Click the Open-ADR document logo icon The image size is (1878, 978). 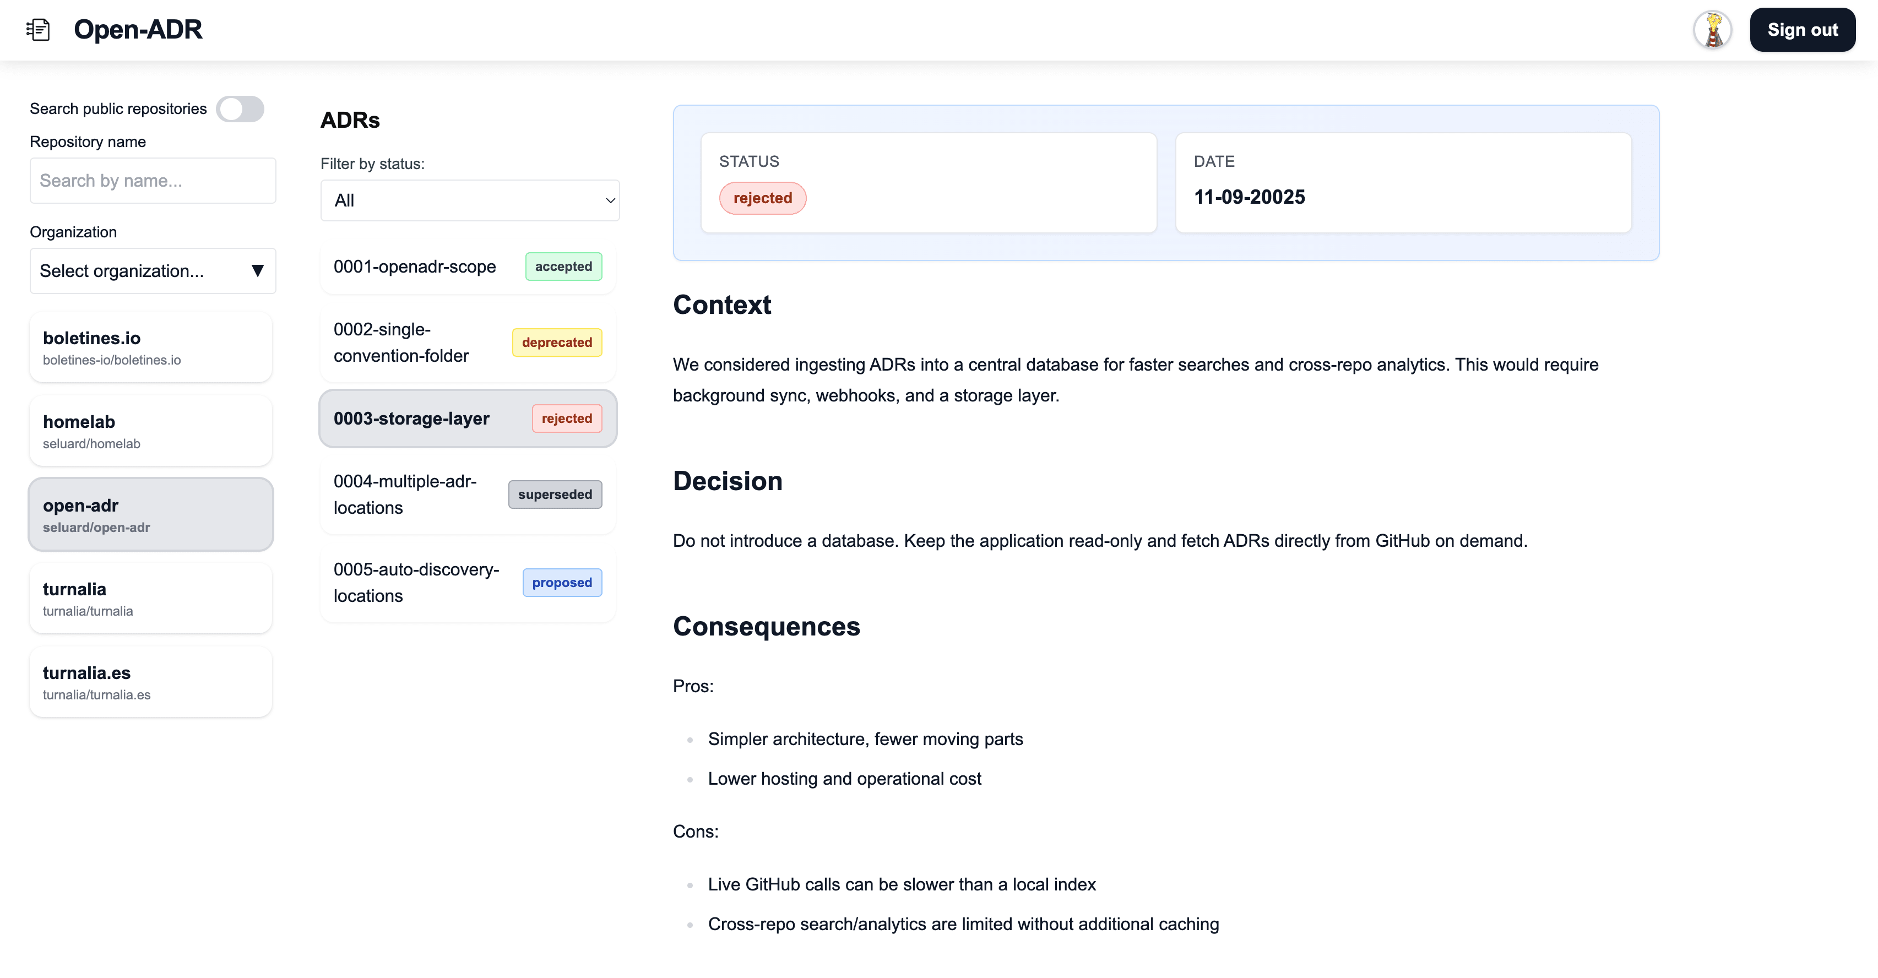tap(39, 29)
